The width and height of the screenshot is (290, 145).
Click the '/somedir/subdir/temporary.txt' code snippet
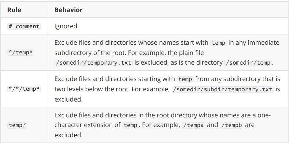(x=223, y=89)
